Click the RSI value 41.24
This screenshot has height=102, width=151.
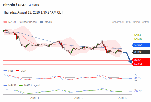[138, 78]
